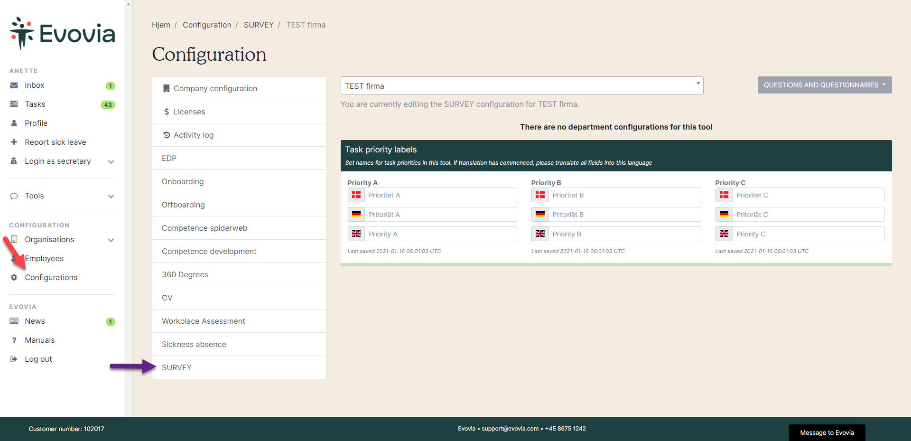Expand the Login as secretary chevron
Viewport: 911px width, 441px height.
coord(111,162)
